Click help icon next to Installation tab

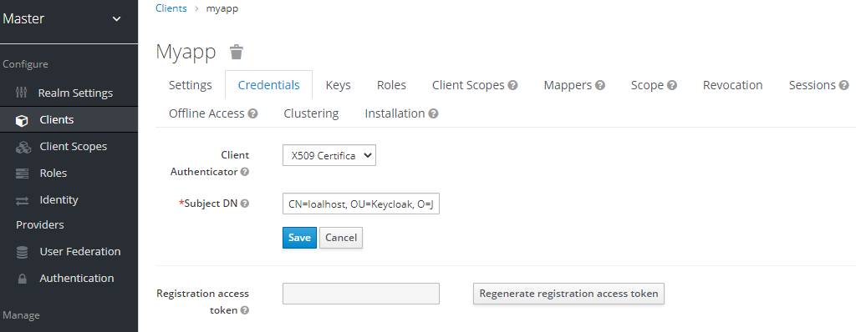434,114
